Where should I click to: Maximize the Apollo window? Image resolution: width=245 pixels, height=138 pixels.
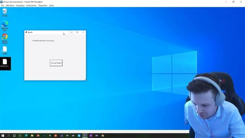tap(77, 32)
